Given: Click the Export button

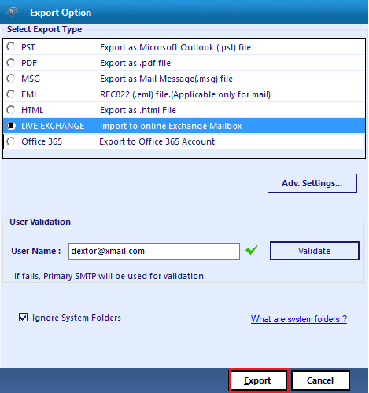Looking at the screenshot, I should pyautogui.click(x=257, y=380).
